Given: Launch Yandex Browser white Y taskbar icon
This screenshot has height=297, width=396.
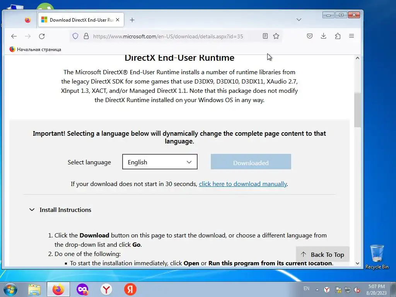Looking at the screenshot, I should tap(106, 289).
